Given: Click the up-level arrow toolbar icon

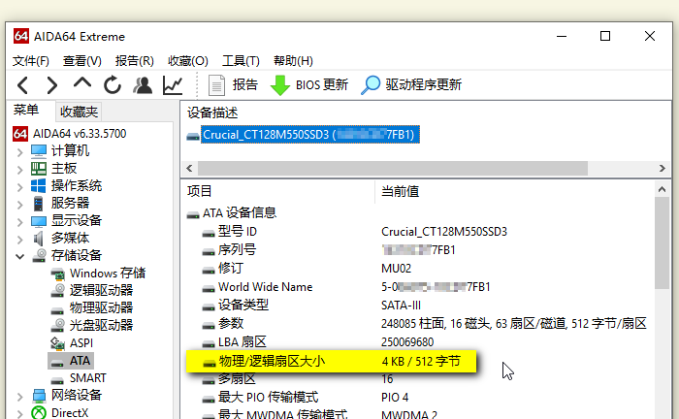Looking at the screenshot, I should pyautogui.click(x=82, y=83).
